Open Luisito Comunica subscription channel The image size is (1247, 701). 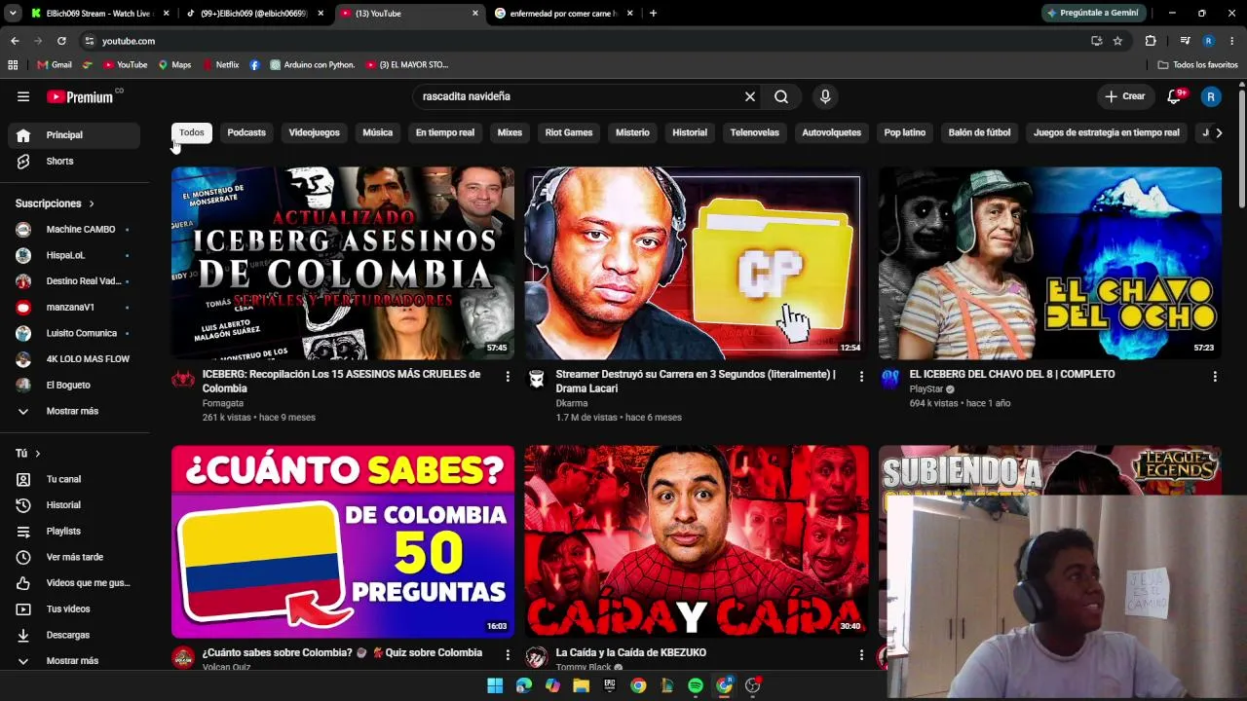[x=74, y=333]
